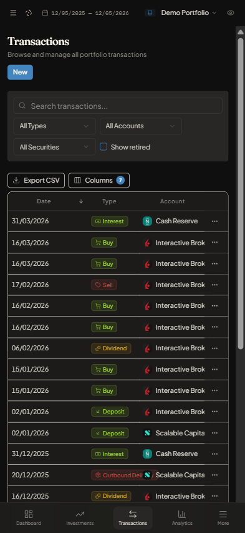Export transactions as CSV
Screen dimensions: 245x533
[36, 180]
